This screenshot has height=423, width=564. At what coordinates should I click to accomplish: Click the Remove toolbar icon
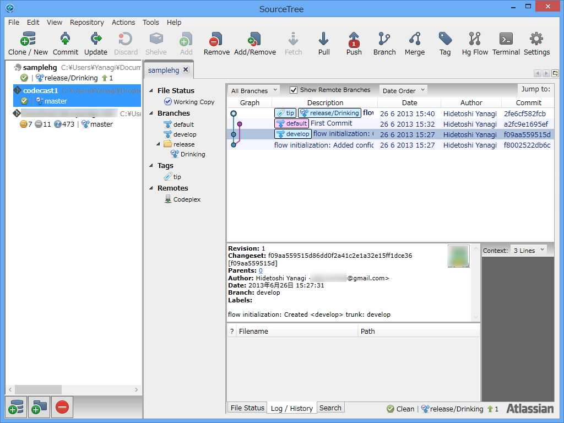pyautogui.click(x=216, y=44)
